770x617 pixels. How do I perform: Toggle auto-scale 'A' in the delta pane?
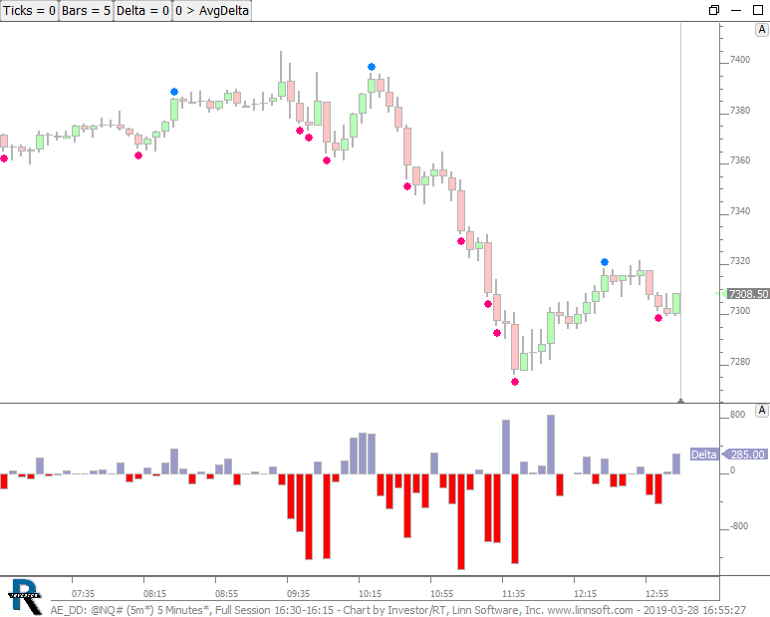[x=760, y=411]
